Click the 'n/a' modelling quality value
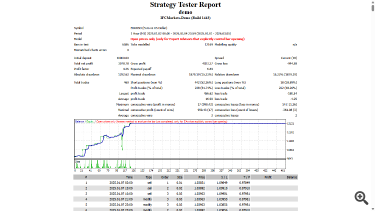Screen dimensions: 375x211 295,44
